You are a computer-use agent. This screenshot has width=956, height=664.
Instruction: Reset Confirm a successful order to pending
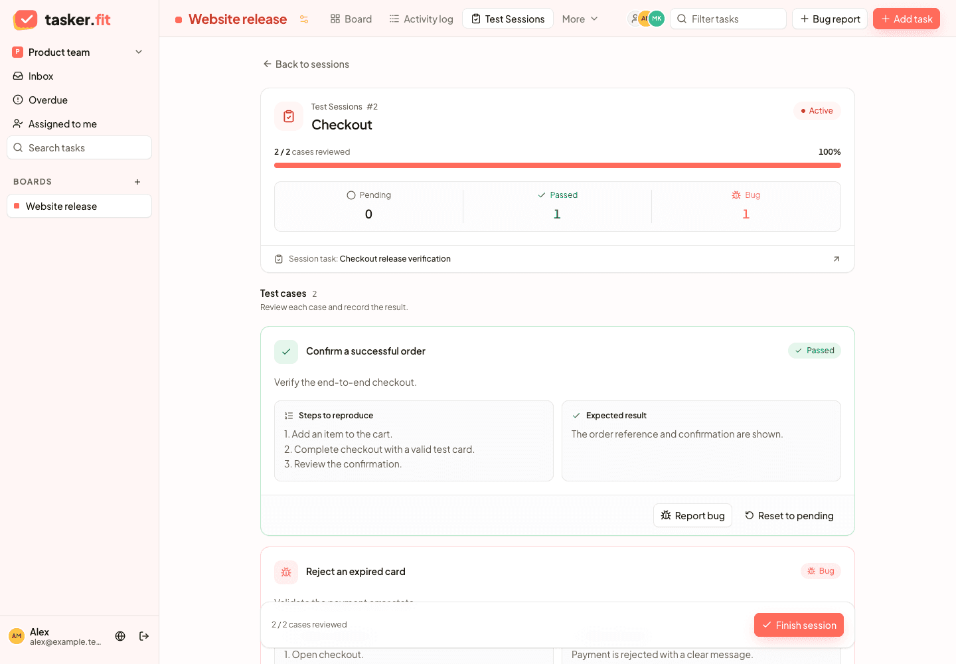[x=789, y=516]
